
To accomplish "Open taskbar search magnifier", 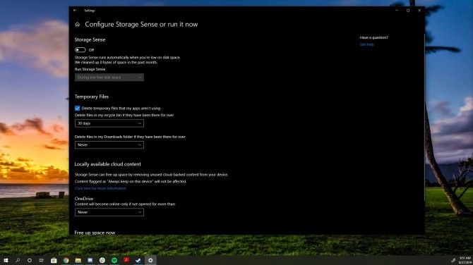I will 18,260.
